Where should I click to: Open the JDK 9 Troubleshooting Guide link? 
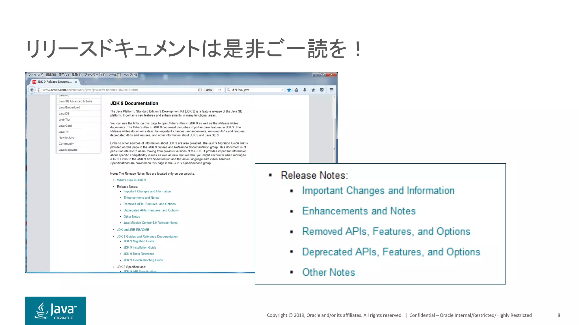[x=143, y=260]
